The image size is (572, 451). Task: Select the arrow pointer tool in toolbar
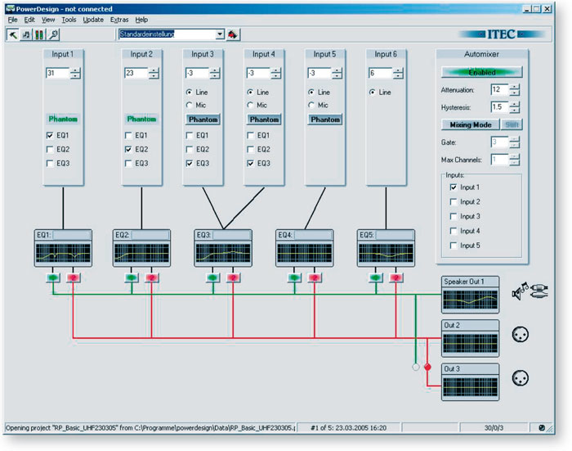13,34
